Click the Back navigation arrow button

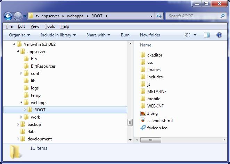pyautogui.click(x=8, y=16)
